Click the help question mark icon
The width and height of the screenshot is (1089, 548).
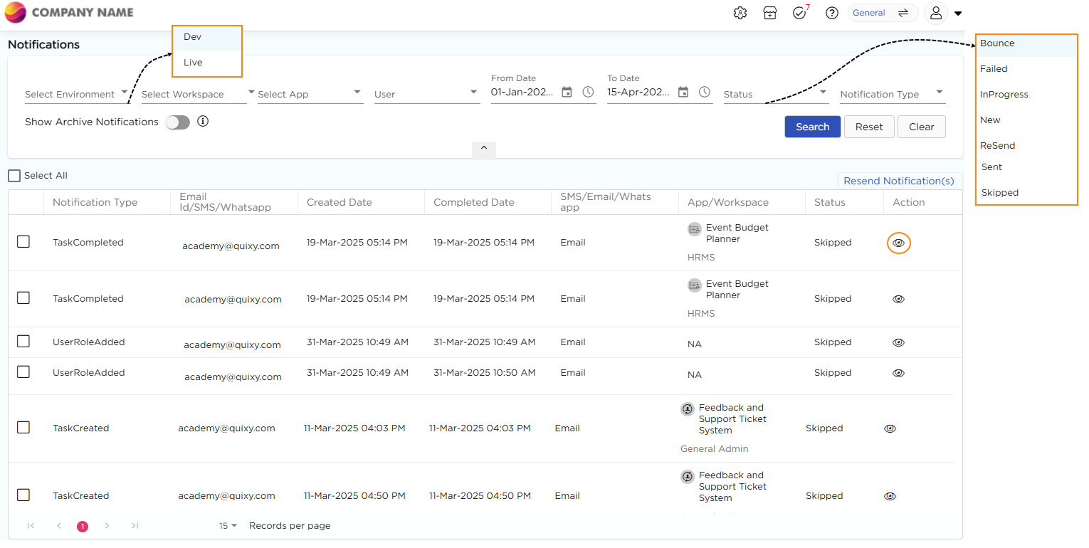pos(831,13)
